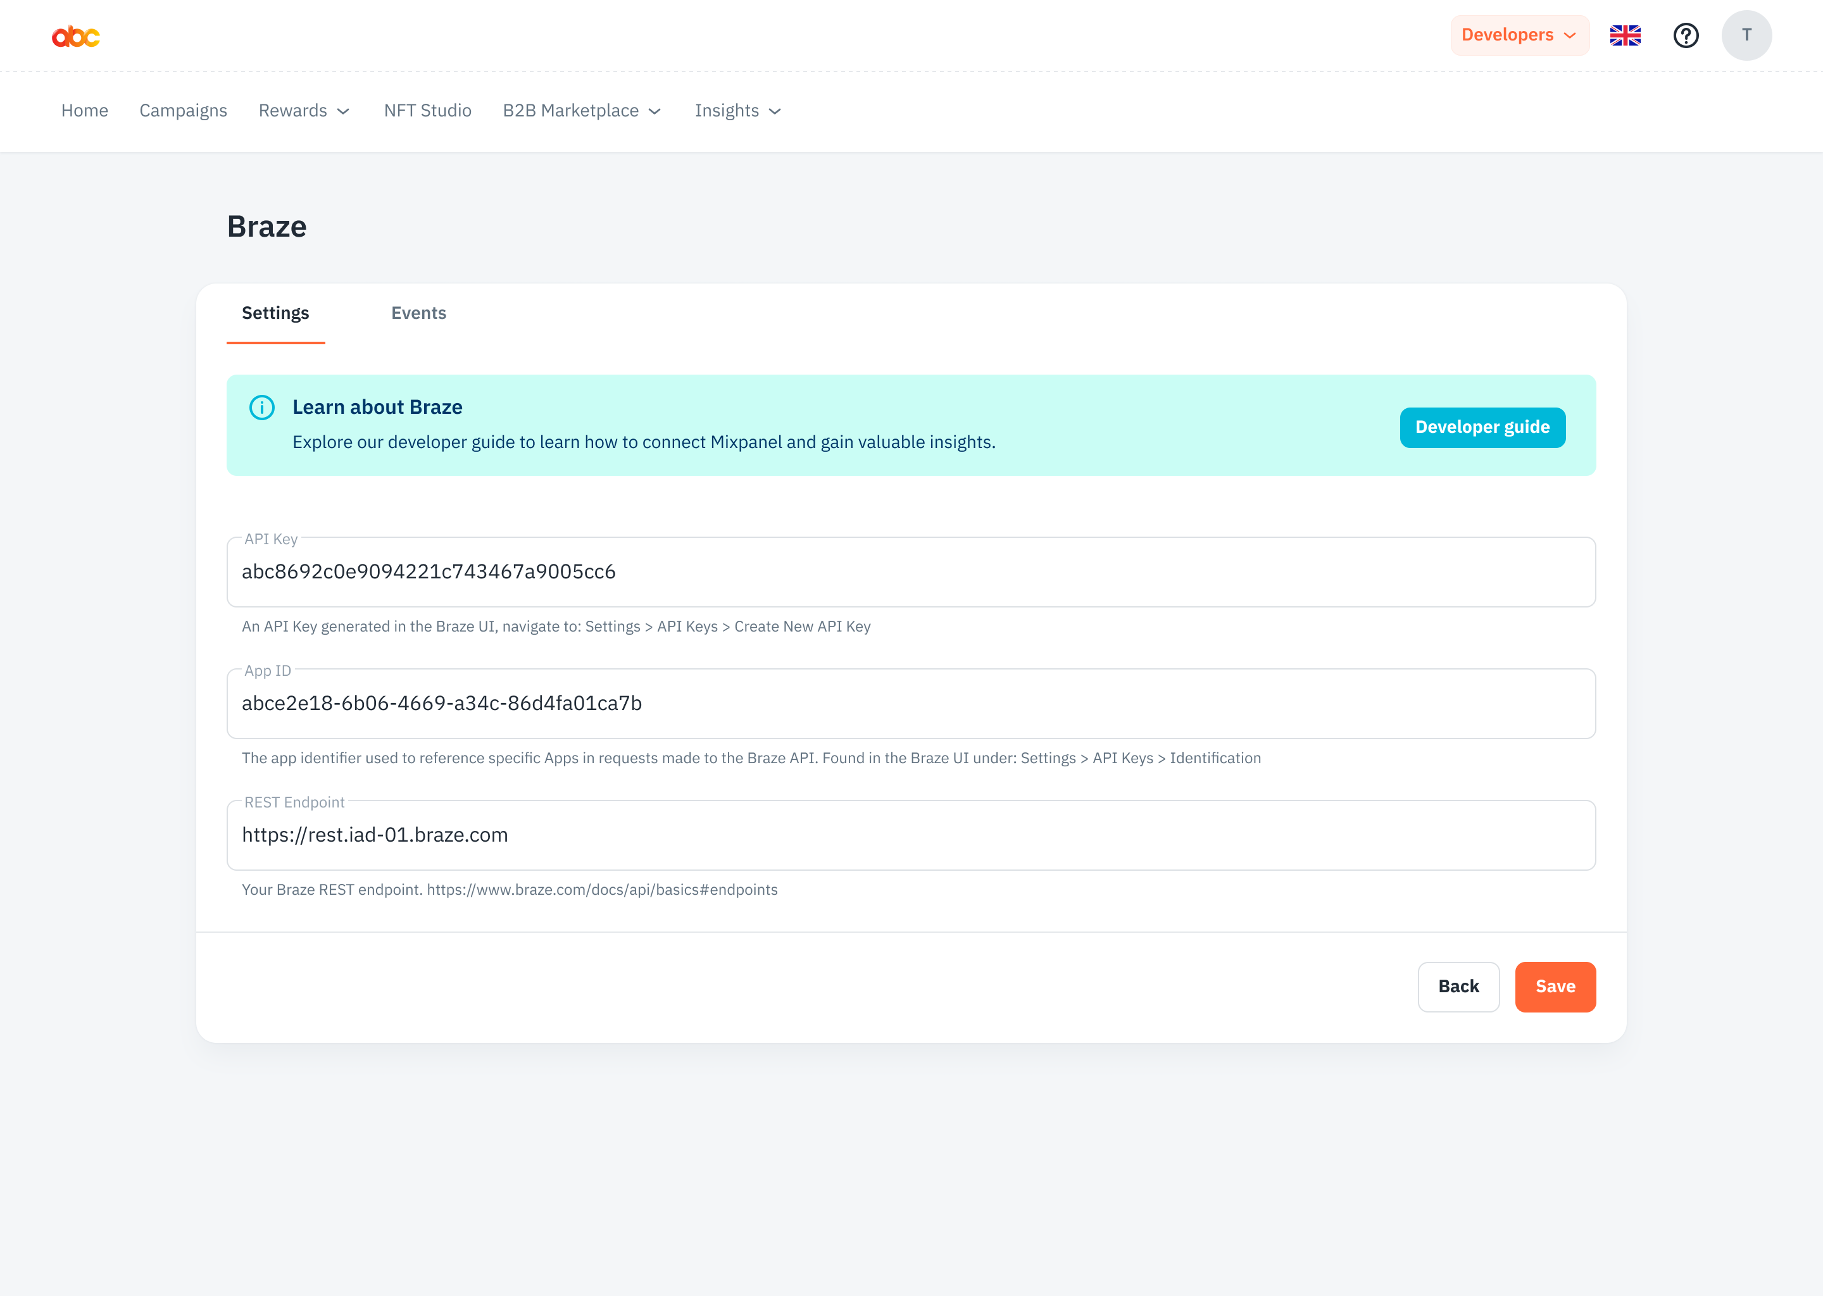Go to the Home menu item
Image resolution: width=1823 pixels, height=1296 pixels.
click(x=85, y=111)
